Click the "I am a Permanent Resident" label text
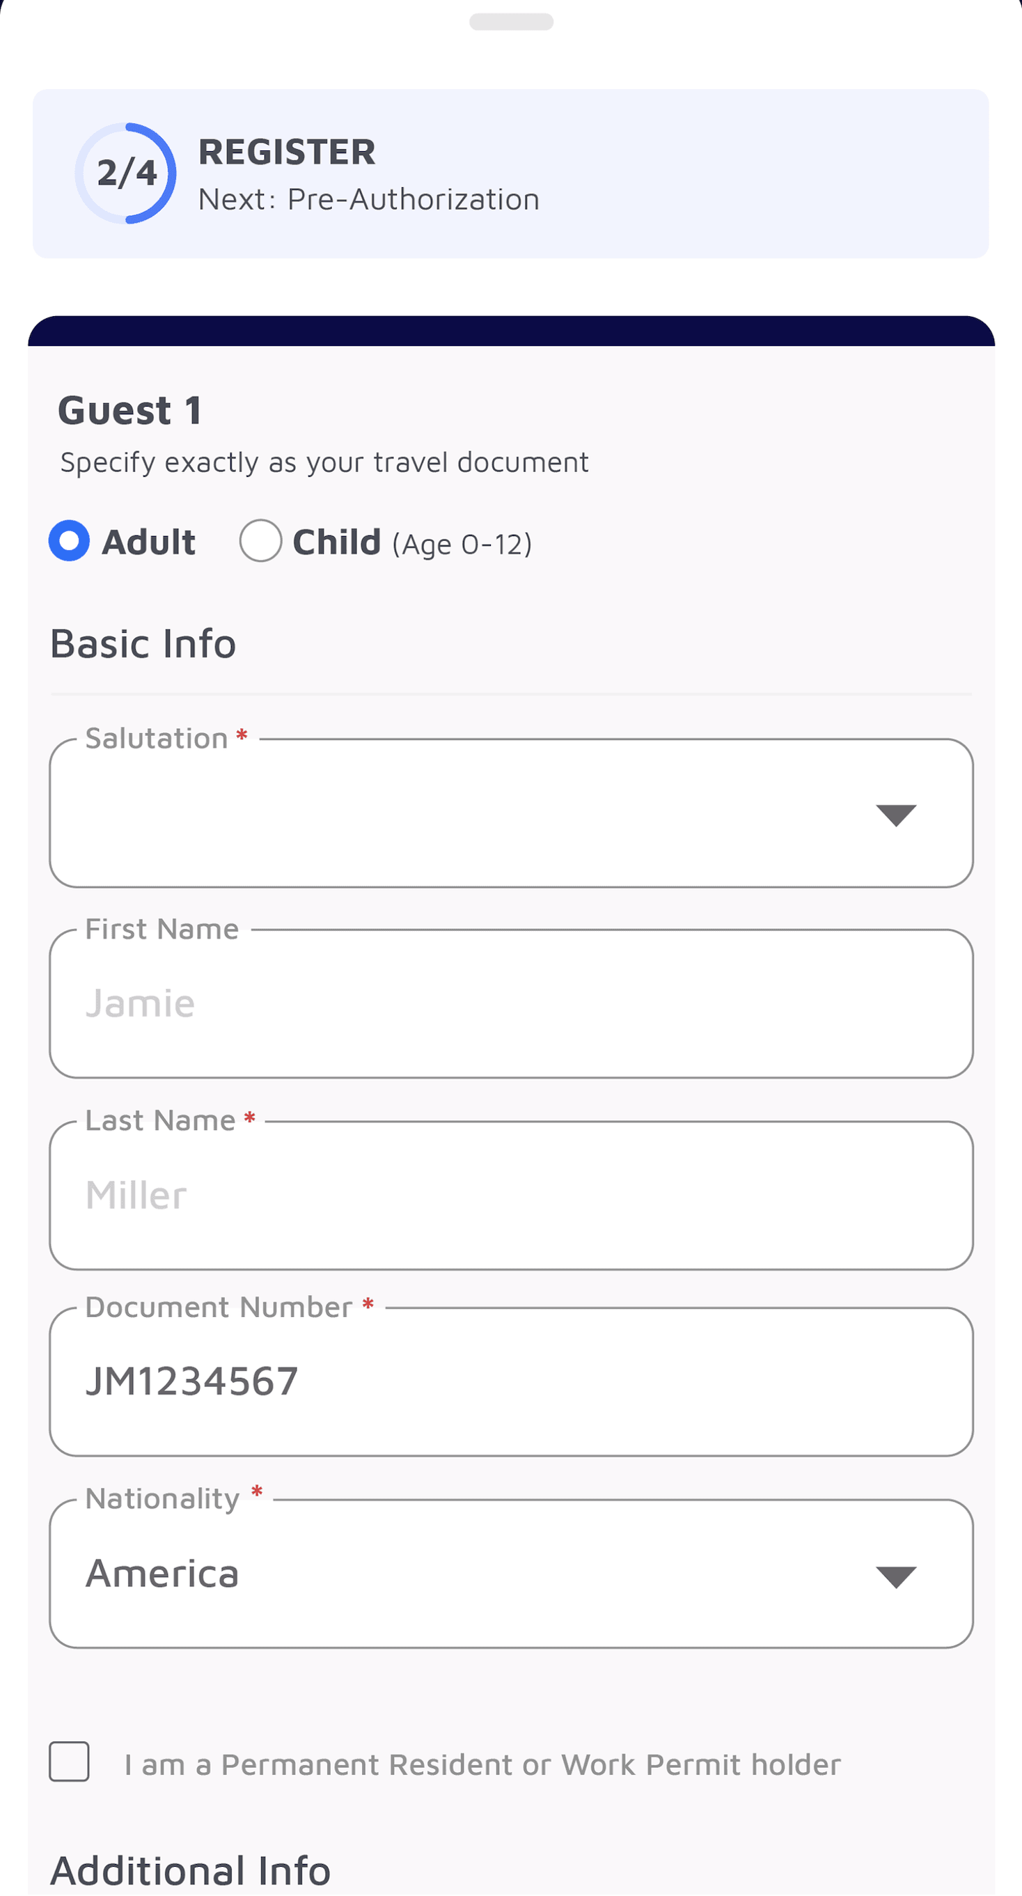The image size is (1022, 1896). 482,1764
